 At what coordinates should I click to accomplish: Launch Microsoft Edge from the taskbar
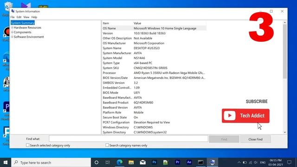coord(120,162)
